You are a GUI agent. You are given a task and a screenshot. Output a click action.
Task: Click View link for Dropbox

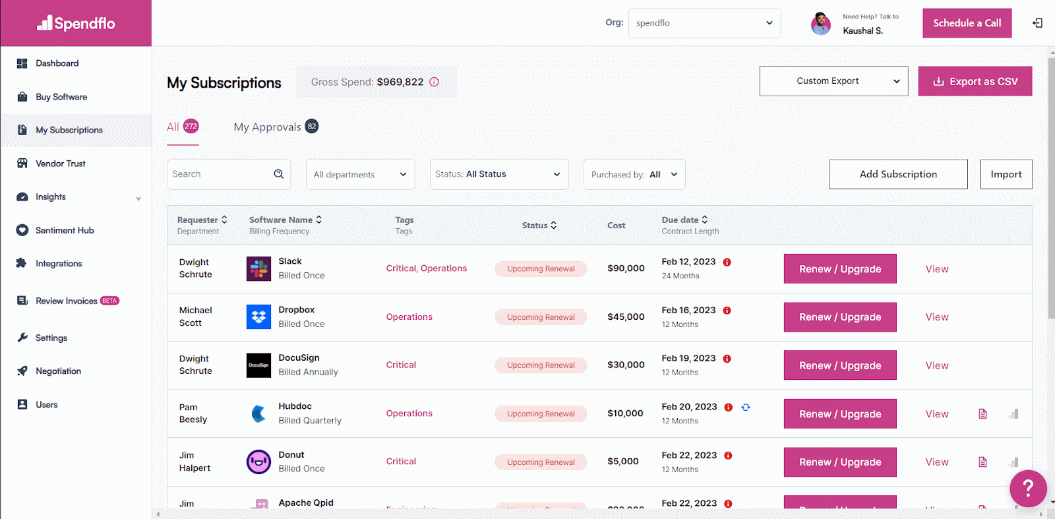[x=937, y=317]
